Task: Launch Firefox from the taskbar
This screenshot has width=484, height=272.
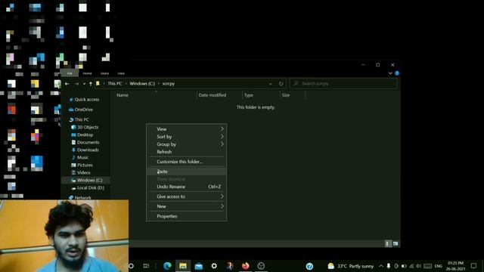Action: [x=245, y=266]
